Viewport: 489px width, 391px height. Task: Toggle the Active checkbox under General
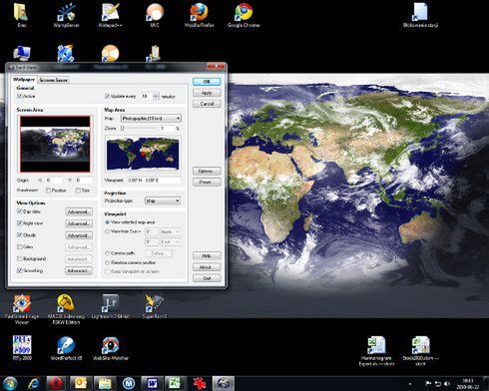19,96
